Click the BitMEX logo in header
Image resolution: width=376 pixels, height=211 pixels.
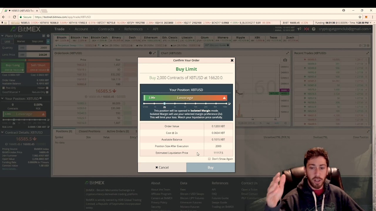[x=25, y=29]
